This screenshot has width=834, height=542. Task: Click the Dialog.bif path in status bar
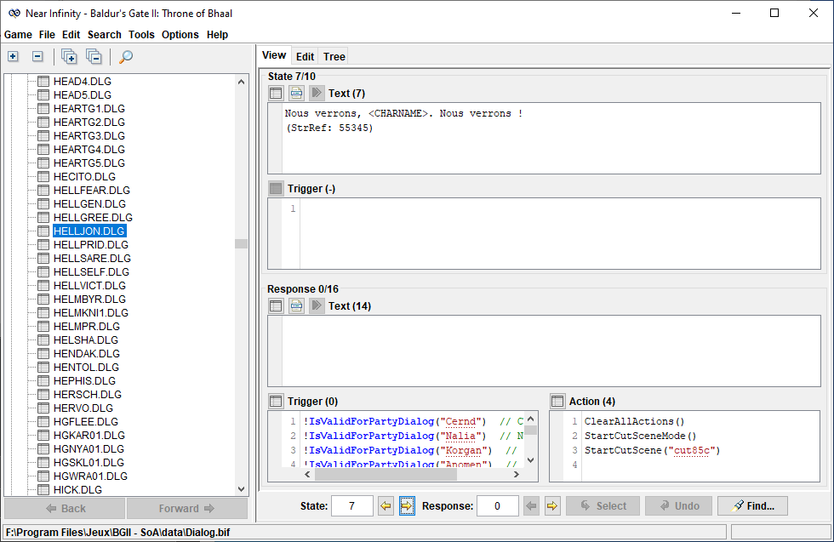(117, 533)
